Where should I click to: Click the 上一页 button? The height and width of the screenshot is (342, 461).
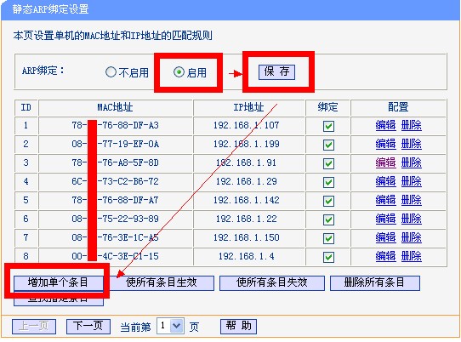(34, 327)
